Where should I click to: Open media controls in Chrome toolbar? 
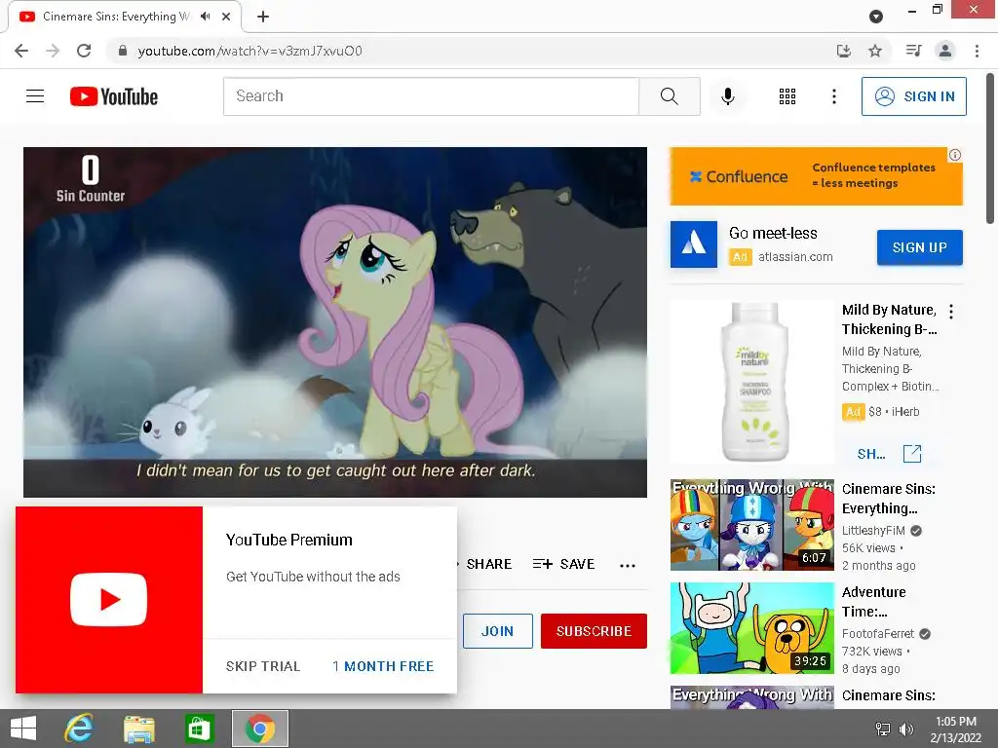point(913,51)
